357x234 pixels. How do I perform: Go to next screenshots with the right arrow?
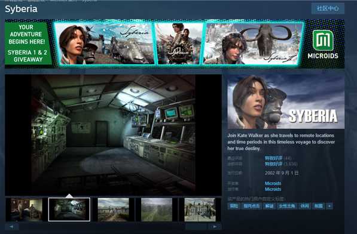(215, 226)
